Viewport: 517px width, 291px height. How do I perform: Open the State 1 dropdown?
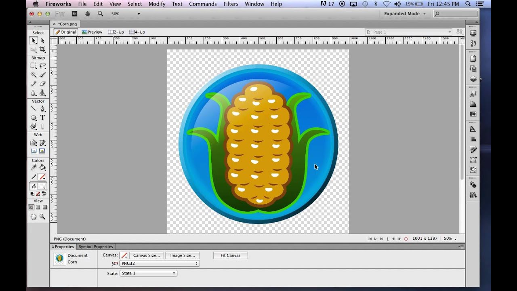(x=148, y=273)
